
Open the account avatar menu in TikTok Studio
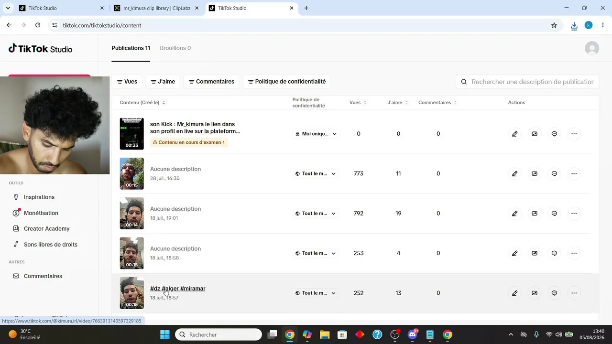click(x=592, y=48)
